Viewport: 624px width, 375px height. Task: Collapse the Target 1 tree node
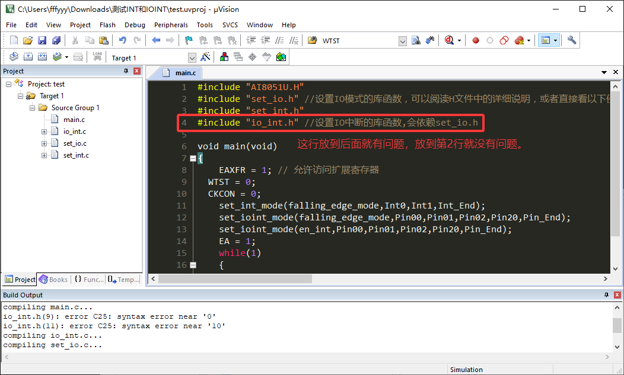tap(20, 96)
